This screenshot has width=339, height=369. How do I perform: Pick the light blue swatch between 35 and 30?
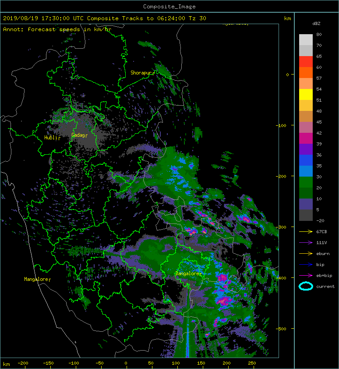coord(306,171)
